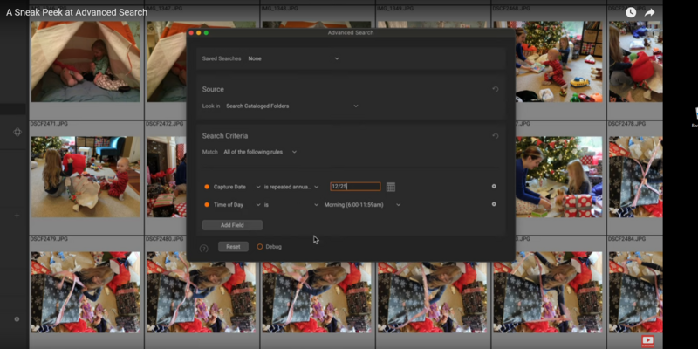This screenshot has height=349, width=698.
Task: Remove the Capture Date rule
Action: 494,187
